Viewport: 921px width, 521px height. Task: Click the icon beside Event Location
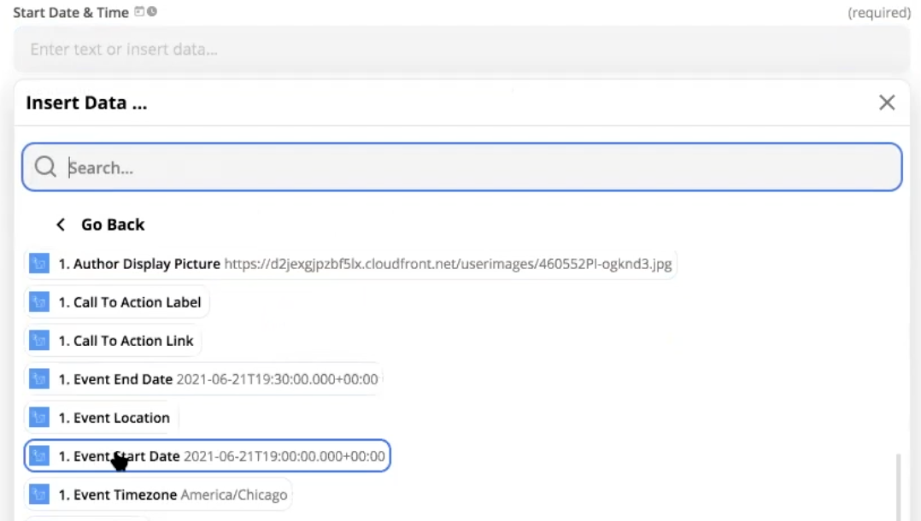point(38,418)
